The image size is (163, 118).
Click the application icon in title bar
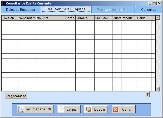click(x=3, y=3)
